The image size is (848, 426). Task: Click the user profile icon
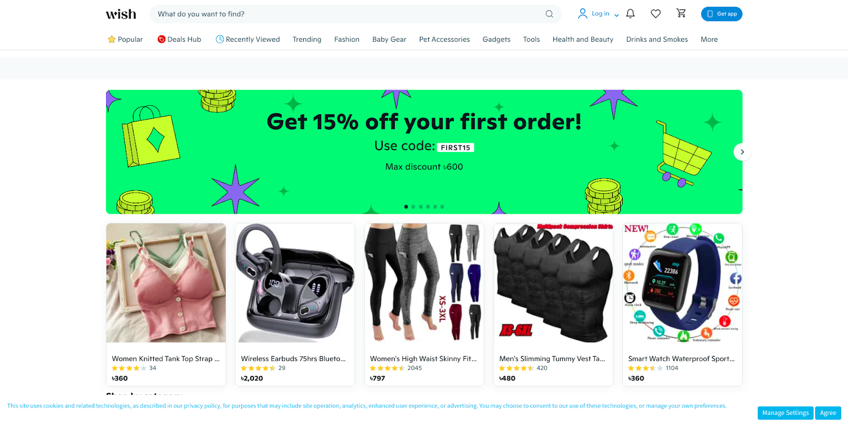(x=582, y=14)
